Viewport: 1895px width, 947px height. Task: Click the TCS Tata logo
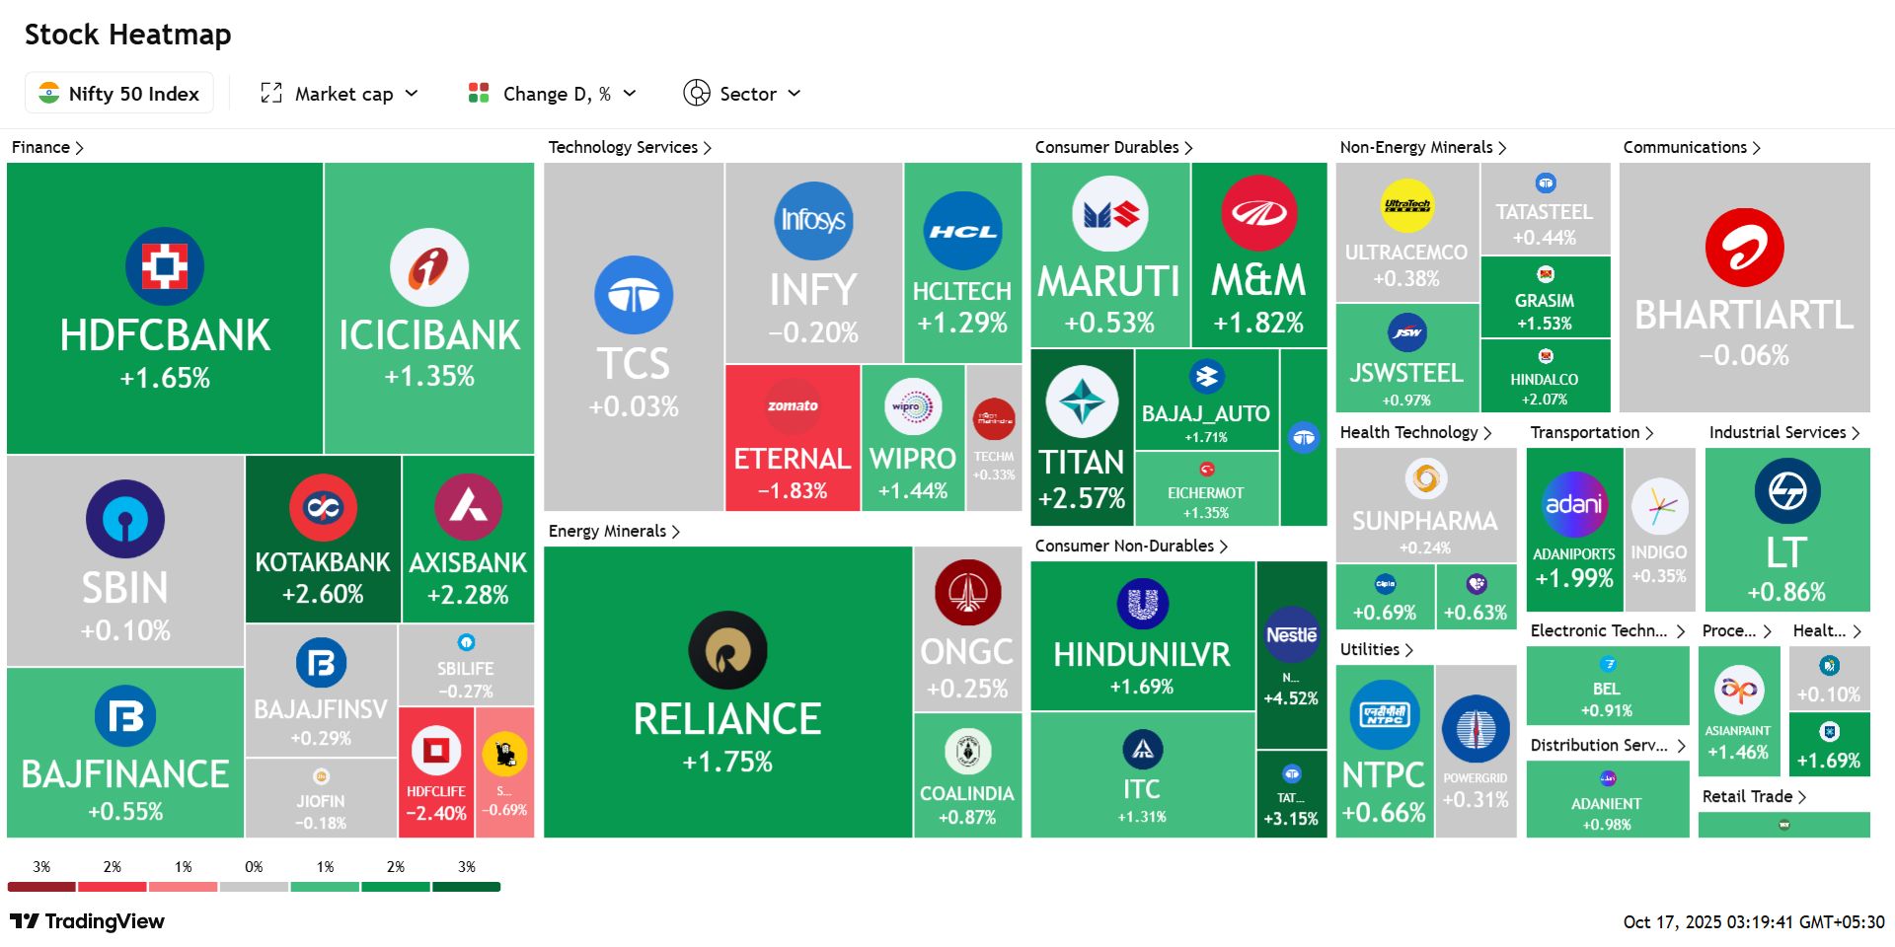coord(634,295)
